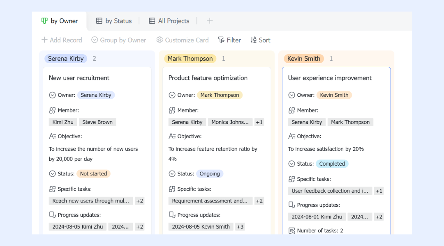Click the grid icon on All Projects tab
Screen dimensions: 444x246
[152, 21]
